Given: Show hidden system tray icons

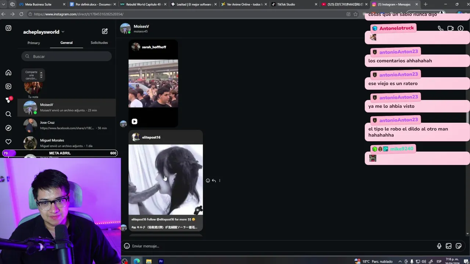Looking at the screenshot, I should (400, 261).
